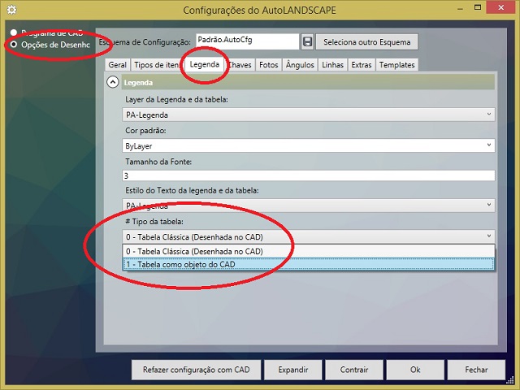The width and height of the screenshot is (520, 390).
Task: Select the Programa de CAD radio button
Action: pyautogui.click(x=12, y=32)
